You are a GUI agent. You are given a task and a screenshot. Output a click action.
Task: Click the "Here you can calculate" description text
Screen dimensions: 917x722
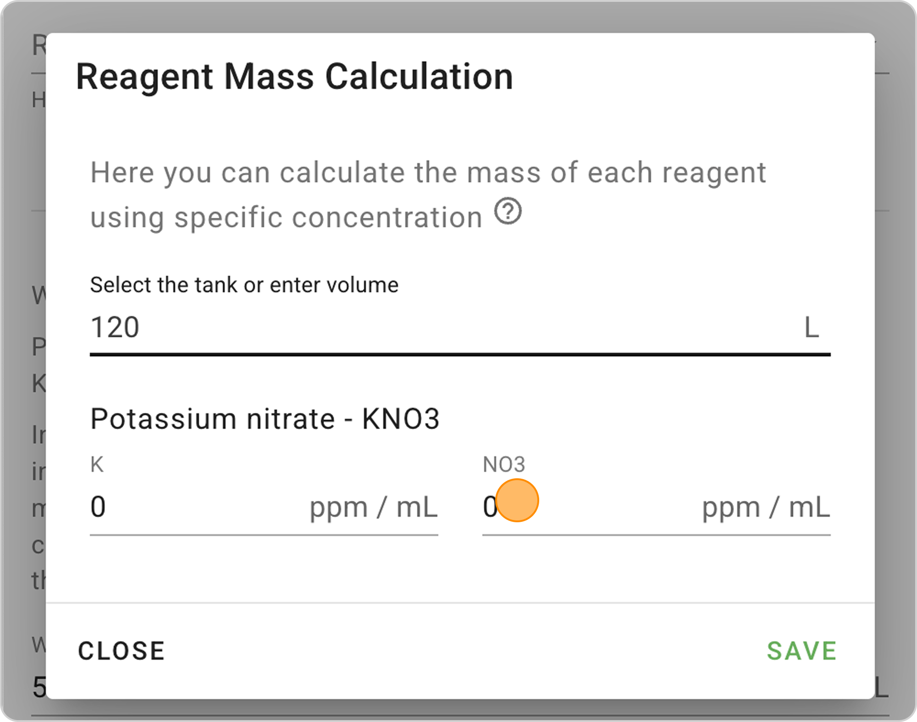pos(428,173)
